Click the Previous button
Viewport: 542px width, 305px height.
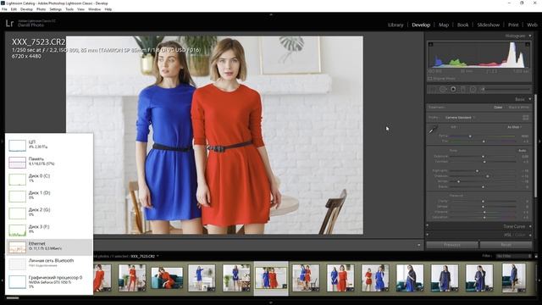pyautogui.click(x=452, y=245)
